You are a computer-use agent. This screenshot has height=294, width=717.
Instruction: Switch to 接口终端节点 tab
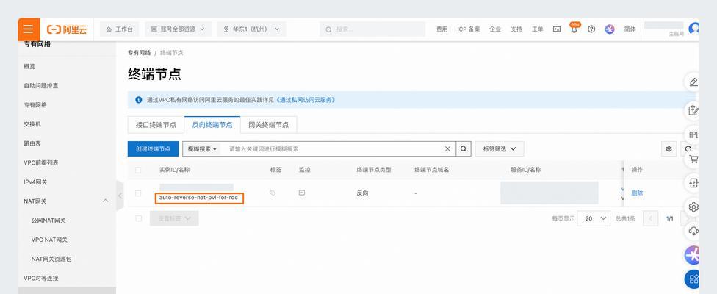pyautogui.click(x=156, y=124)
